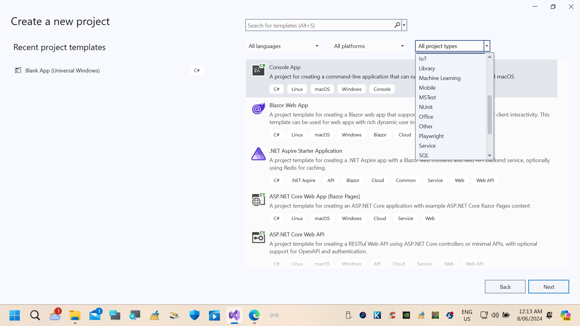Click the dropdown list scroll up arrow
The height and width of the screenshot is (326, 580).
(x=489, y=57)
